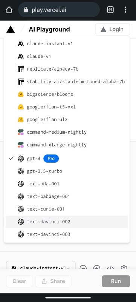Viewport: 136px width, 302px height.
Task: Click the Login button
Action: tap(113, 29)
